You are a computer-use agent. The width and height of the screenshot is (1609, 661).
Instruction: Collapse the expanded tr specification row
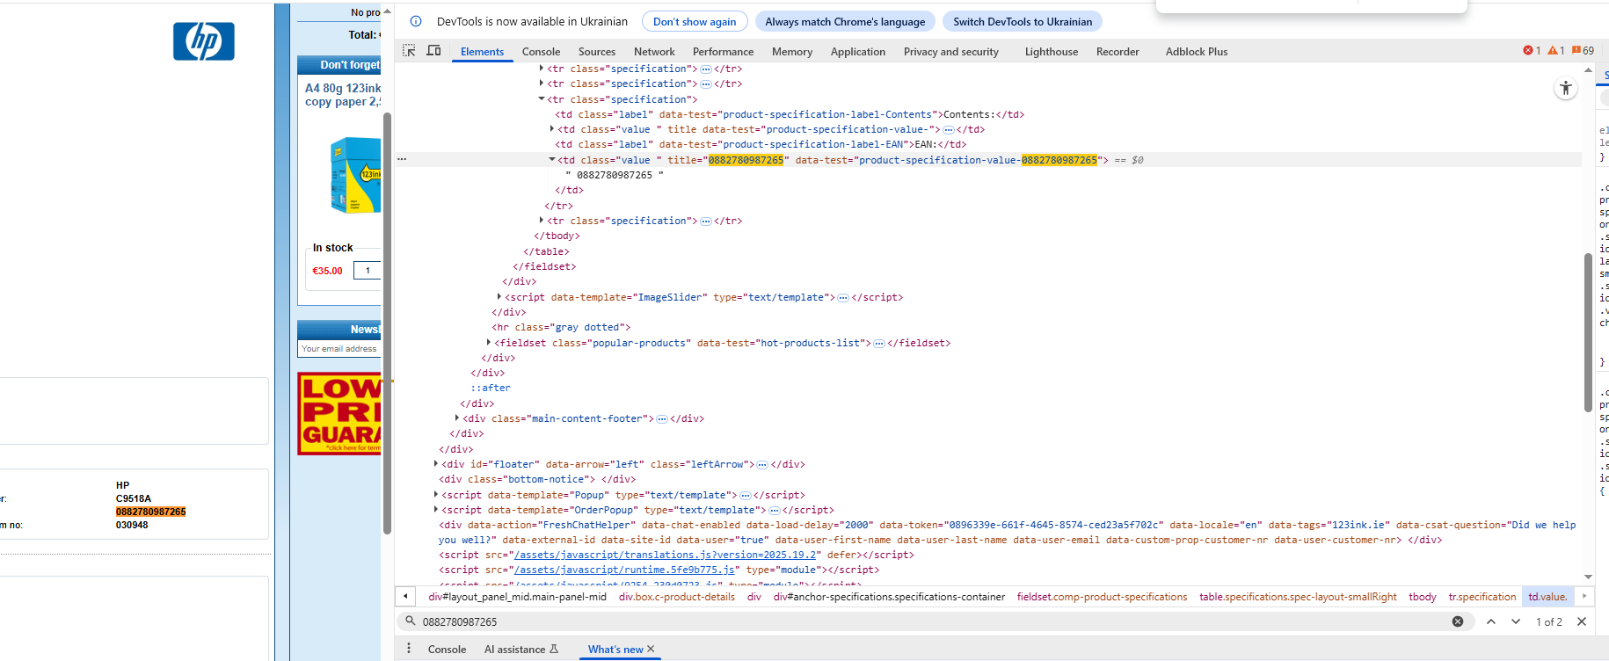point(542,99)
